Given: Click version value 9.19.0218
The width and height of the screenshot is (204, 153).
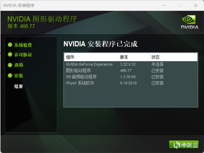Looking at the screenshot, I should tap(128, 83).
